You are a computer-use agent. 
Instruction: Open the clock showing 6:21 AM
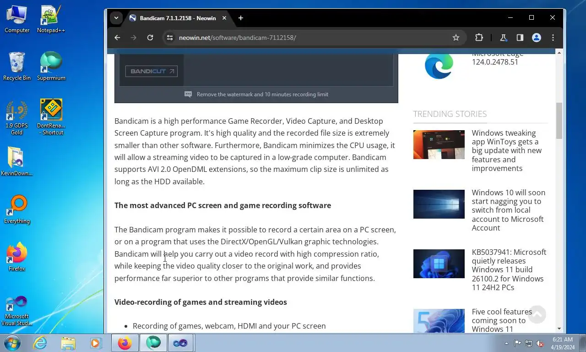click(x=563, y=343)
